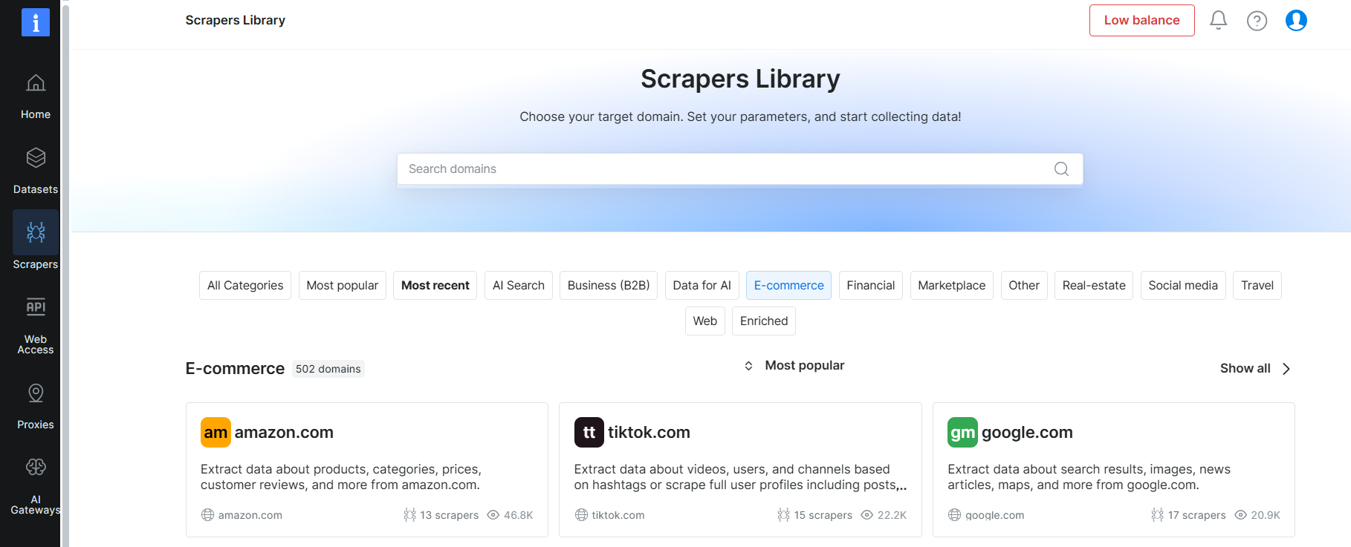Click the Low balance button
1351x547 pixels.
[1142, 21]
